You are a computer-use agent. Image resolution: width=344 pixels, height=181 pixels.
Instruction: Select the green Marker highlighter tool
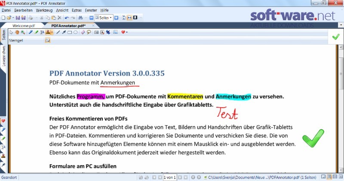pyautogui.click(x=36, y=33)
